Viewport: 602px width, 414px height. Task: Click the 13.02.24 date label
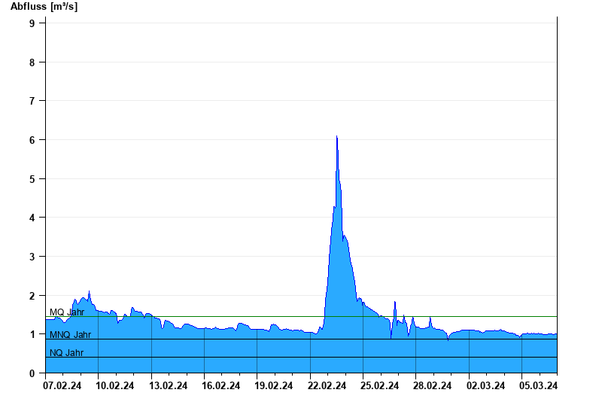[x=168, y=385]
